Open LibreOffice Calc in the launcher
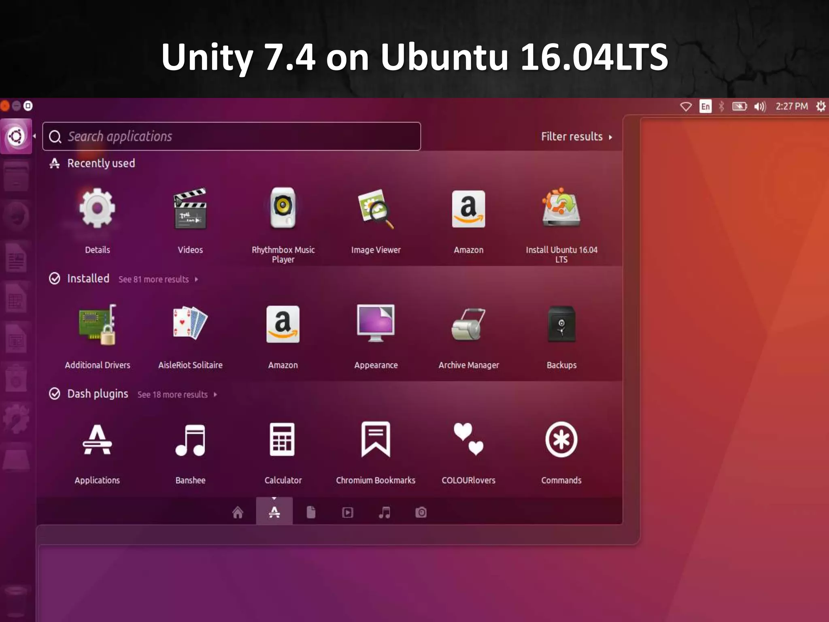The width and height of the screenshot is (829, 622). [16, 298]
